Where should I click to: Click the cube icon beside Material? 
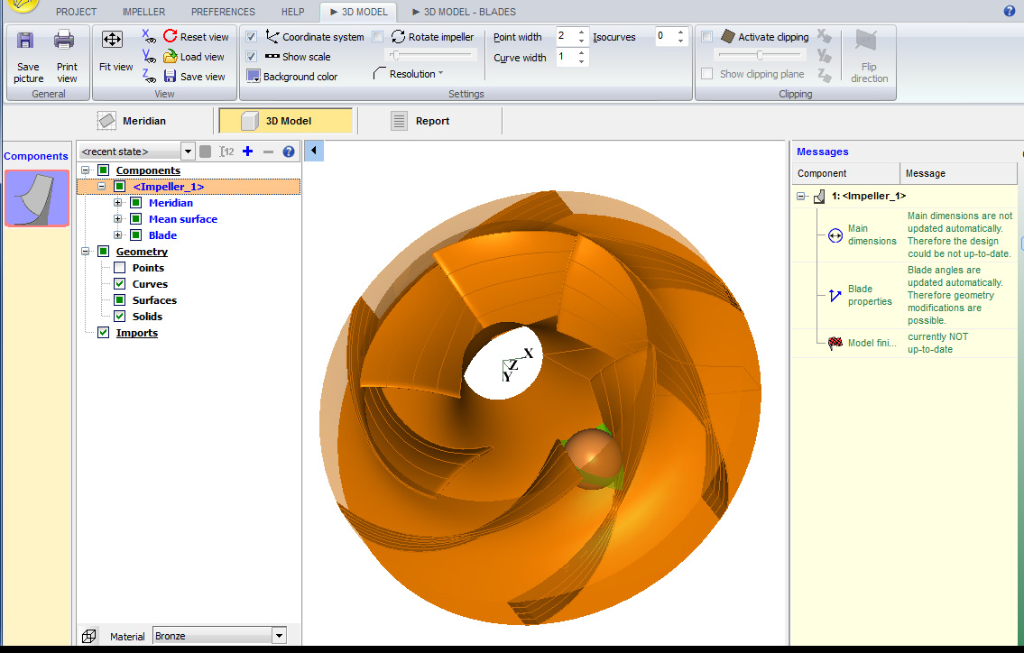click(88, 636)
